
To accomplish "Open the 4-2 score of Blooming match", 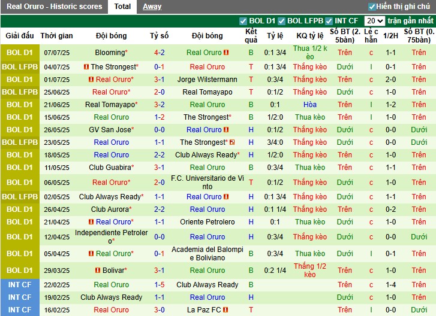I will [x=159, y=53].
